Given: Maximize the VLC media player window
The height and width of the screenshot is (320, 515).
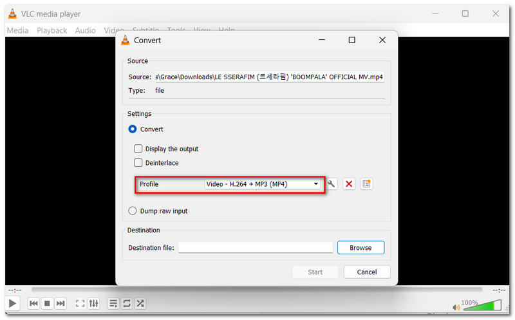Looking at the screenshot, I should [x=465, y=14].
